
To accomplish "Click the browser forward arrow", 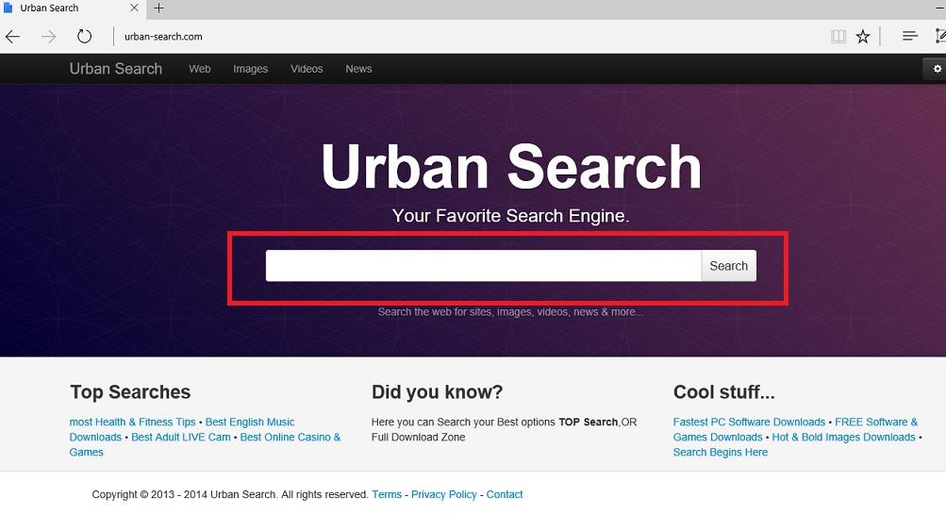I will pos(48,37).
